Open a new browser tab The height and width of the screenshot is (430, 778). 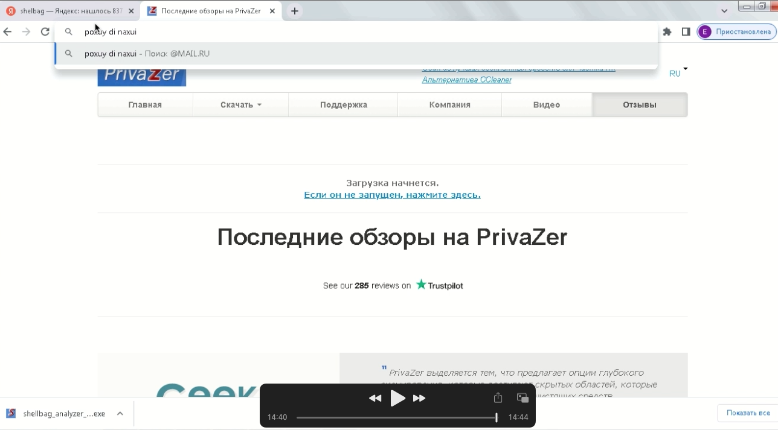coord(295,11)
